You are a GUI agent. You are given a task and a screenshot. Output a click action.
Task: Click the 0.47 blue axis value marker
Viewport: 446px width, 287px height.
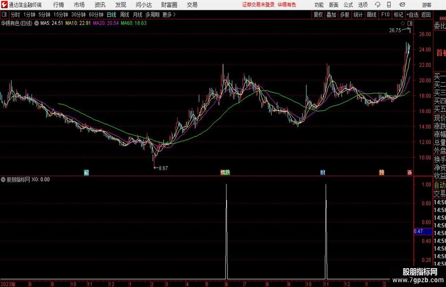point(423,231)
